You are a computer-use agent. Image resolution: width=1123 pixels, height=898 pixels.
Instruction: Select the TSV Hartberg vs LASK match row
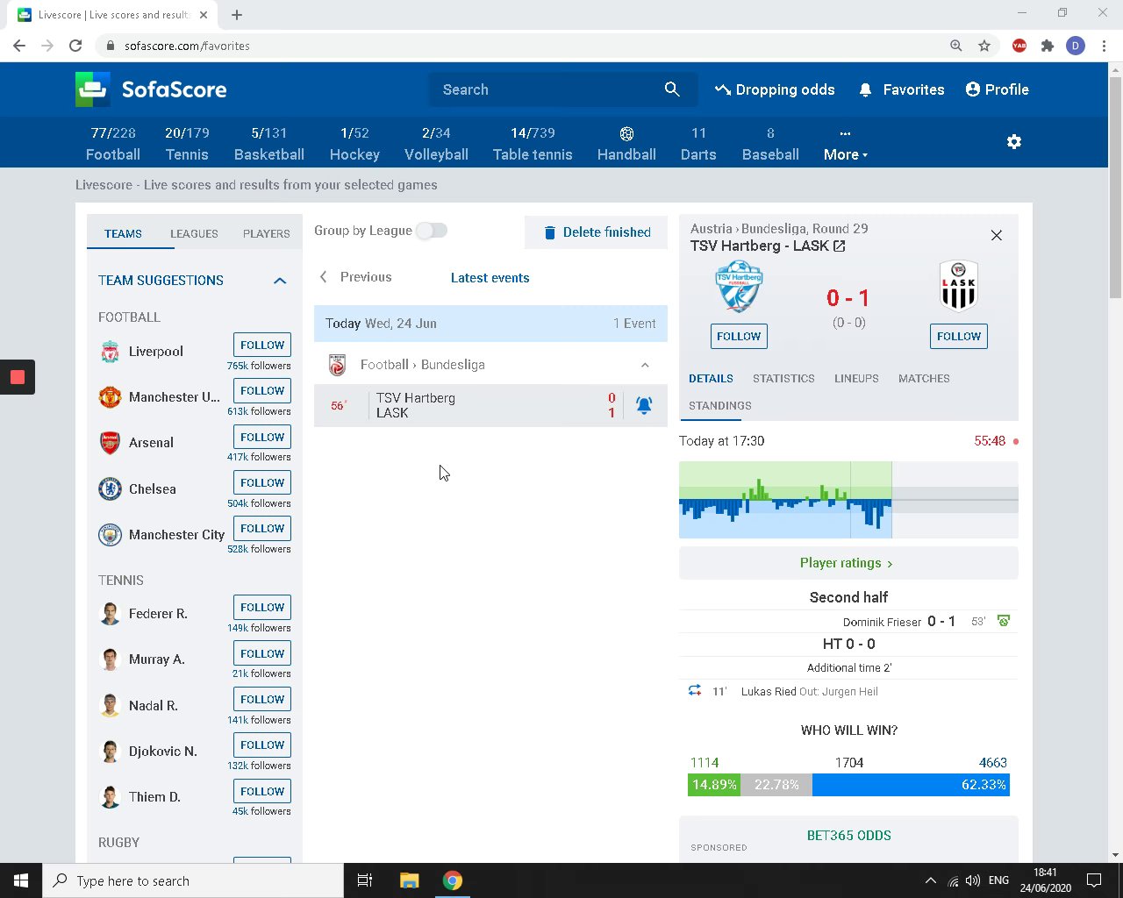(490, 405)
